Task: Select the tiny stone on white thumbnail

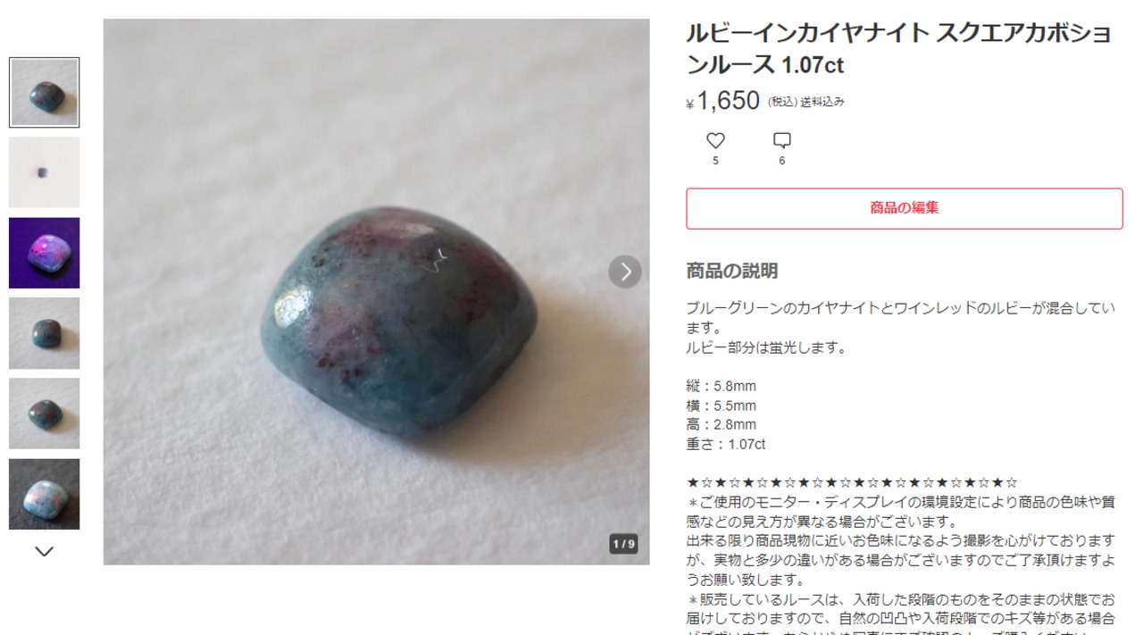Action: tap(45, 172)
